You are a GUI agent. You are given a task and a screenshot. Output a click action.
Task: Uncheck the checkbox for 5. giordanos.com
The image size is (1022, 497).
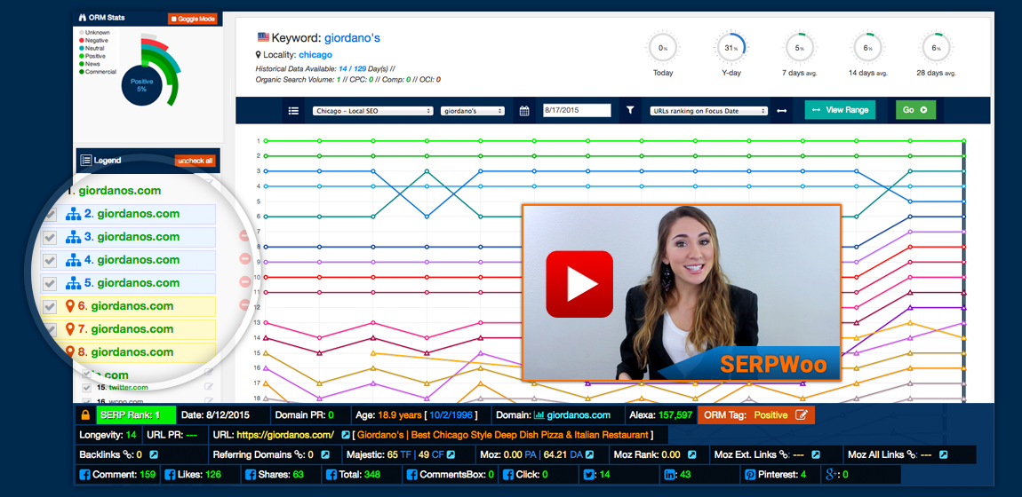coord(50,283)
